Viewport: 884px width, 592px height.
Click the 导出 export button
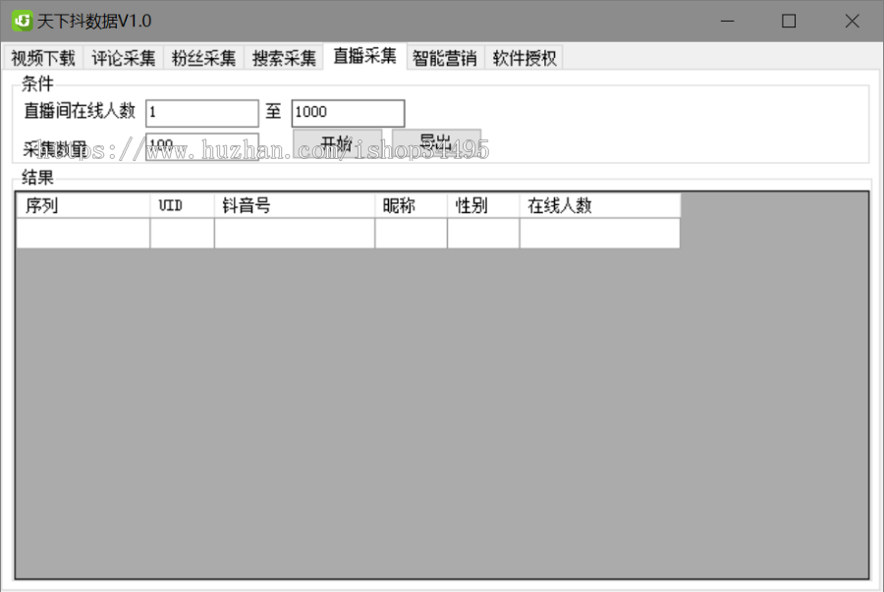(436, 143)
